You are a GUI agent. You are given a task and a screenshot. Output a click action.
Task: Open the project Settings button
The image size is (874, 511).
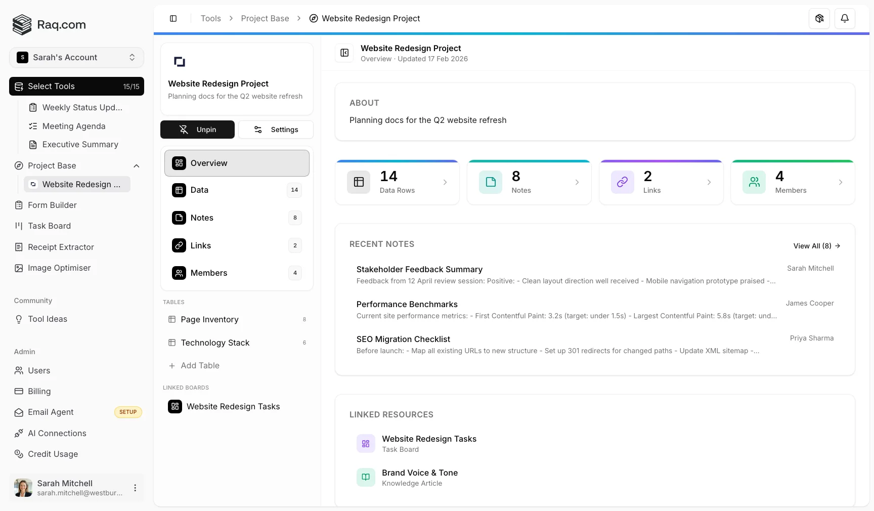(276, 130)
